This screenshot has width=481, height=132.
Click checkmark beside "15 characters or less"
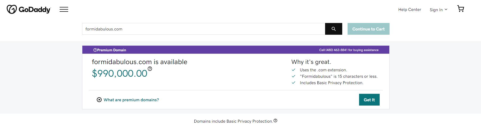coord(294,76)
